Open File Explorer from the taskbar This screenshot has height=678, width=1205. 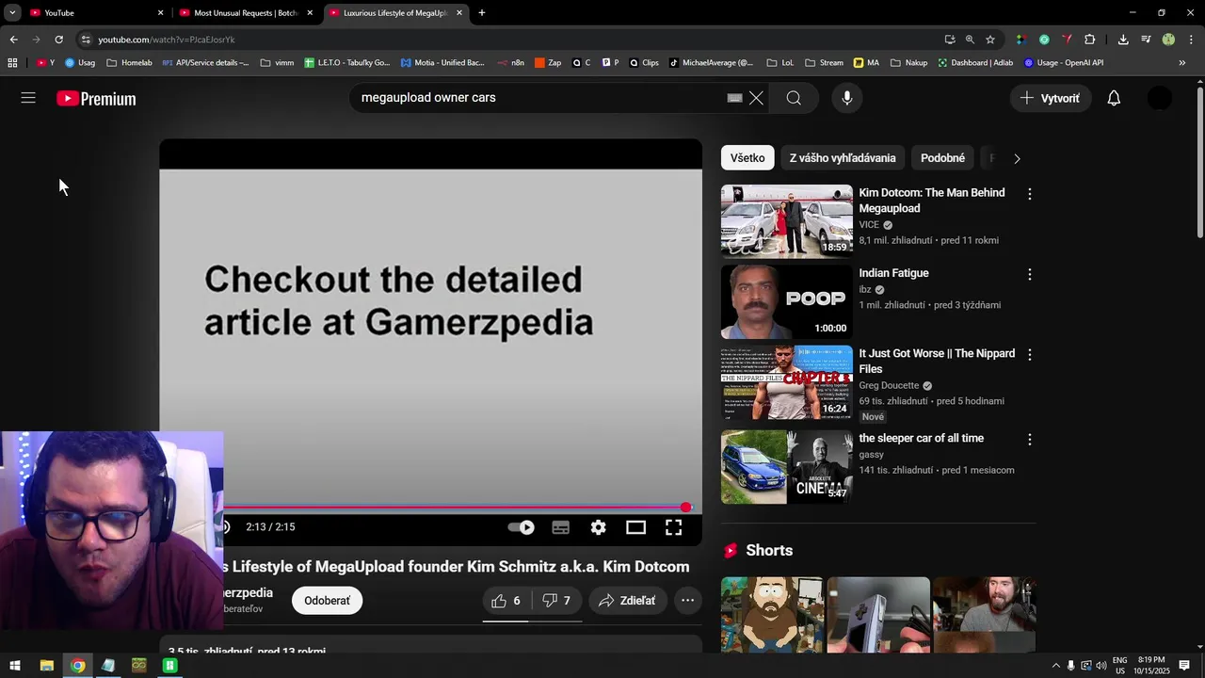pos(46,666)
